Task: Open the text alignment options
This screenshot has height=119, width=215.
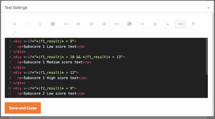Action: click(x=78, y=24)
